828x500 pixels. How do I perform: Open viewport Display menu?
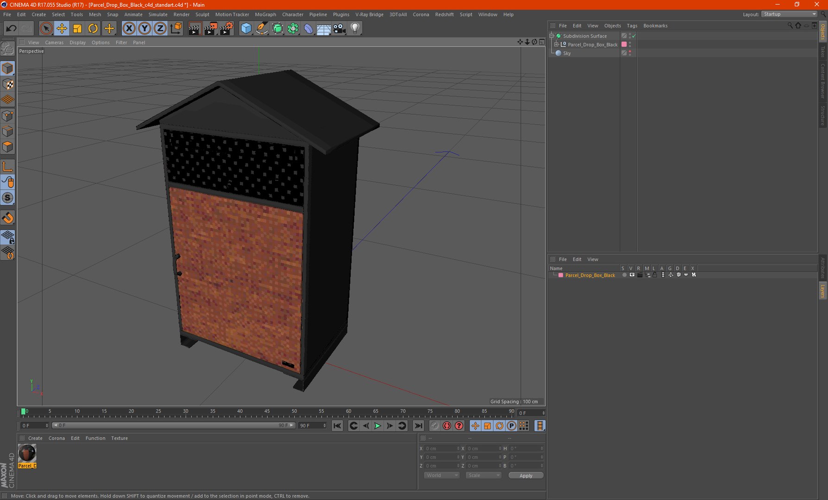click(77, 43)
